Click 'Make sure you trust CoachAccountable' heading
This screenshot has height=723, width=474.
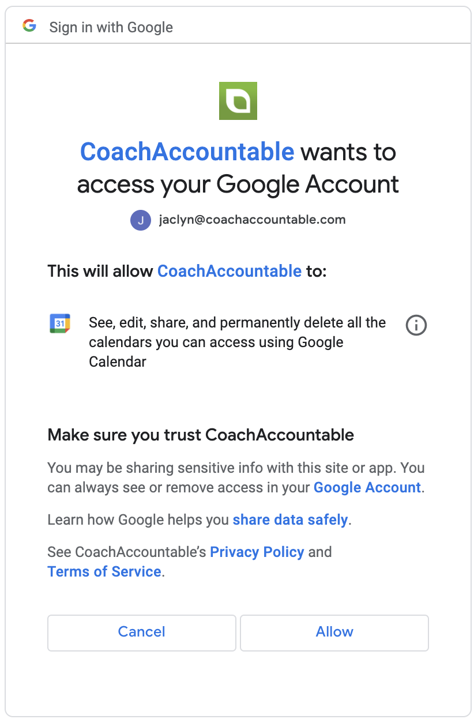pos(201,435)
